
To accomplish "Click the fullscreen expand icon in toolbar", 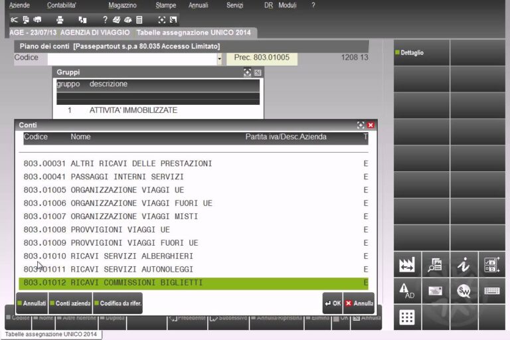I will [x=161, y=20].
